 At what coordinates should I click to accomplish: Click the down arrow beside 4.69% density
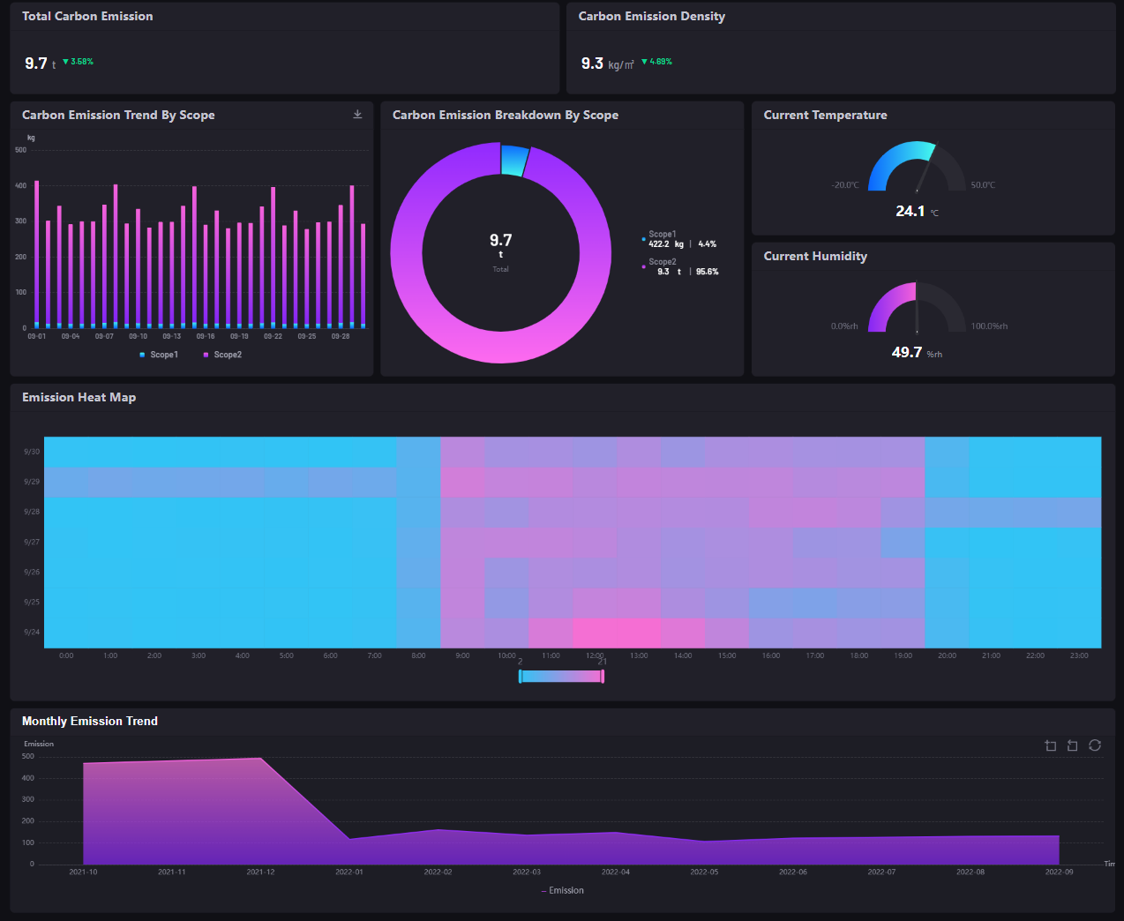[x=644, y=62]
